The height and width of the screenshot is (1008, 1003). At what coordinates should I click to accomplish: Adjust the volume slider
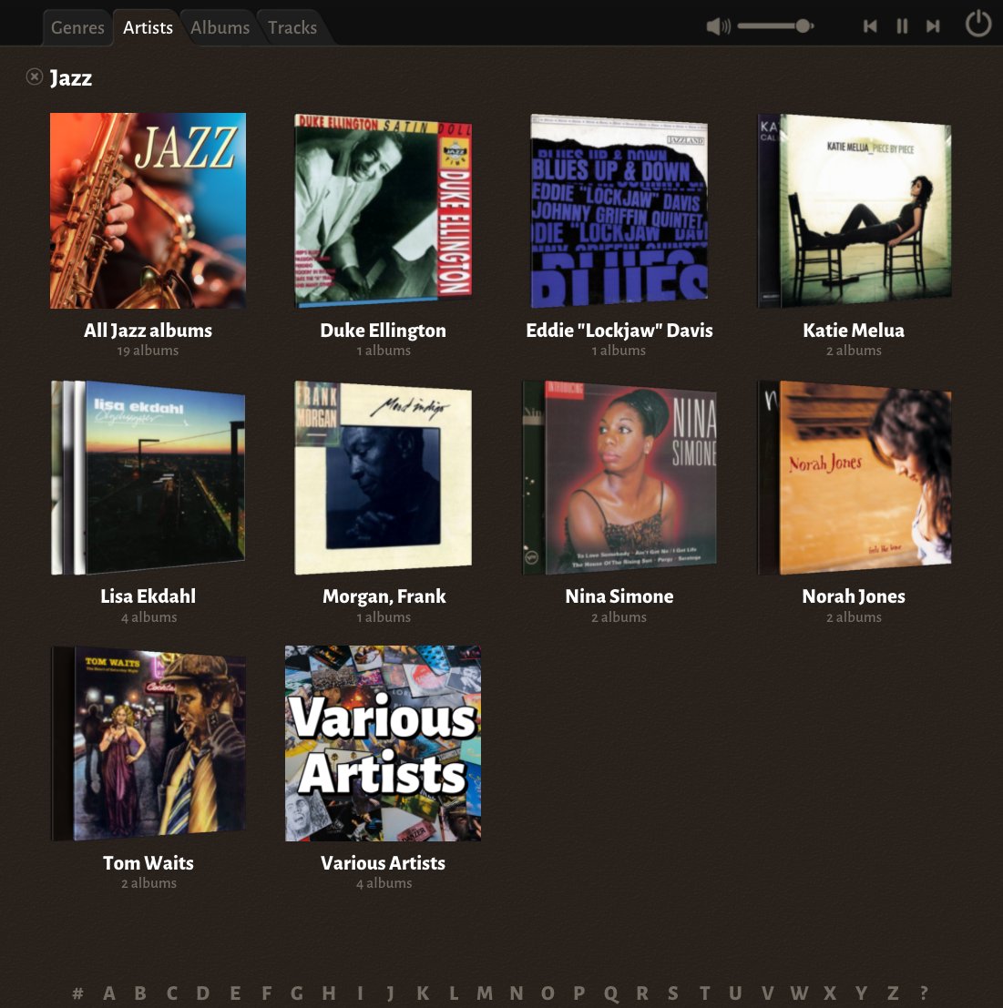[775, 26]
